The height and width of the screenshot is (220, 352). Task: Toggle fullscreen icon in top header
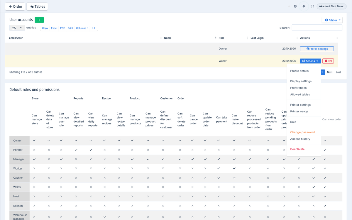coord(312,6)
